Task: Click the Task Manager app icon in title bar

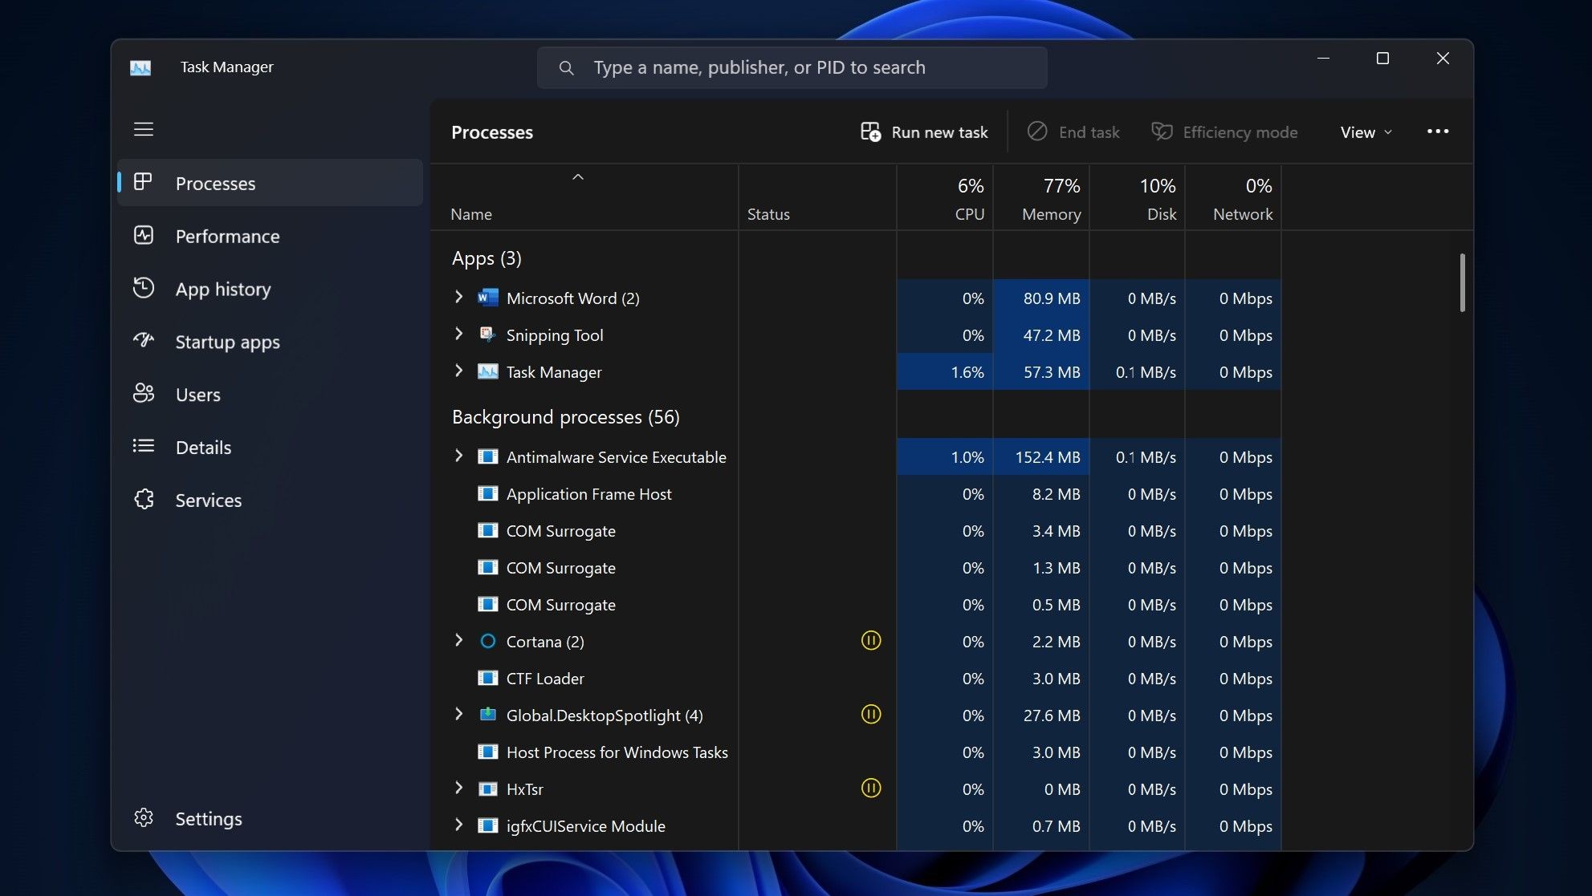Action: pos(140,68)
